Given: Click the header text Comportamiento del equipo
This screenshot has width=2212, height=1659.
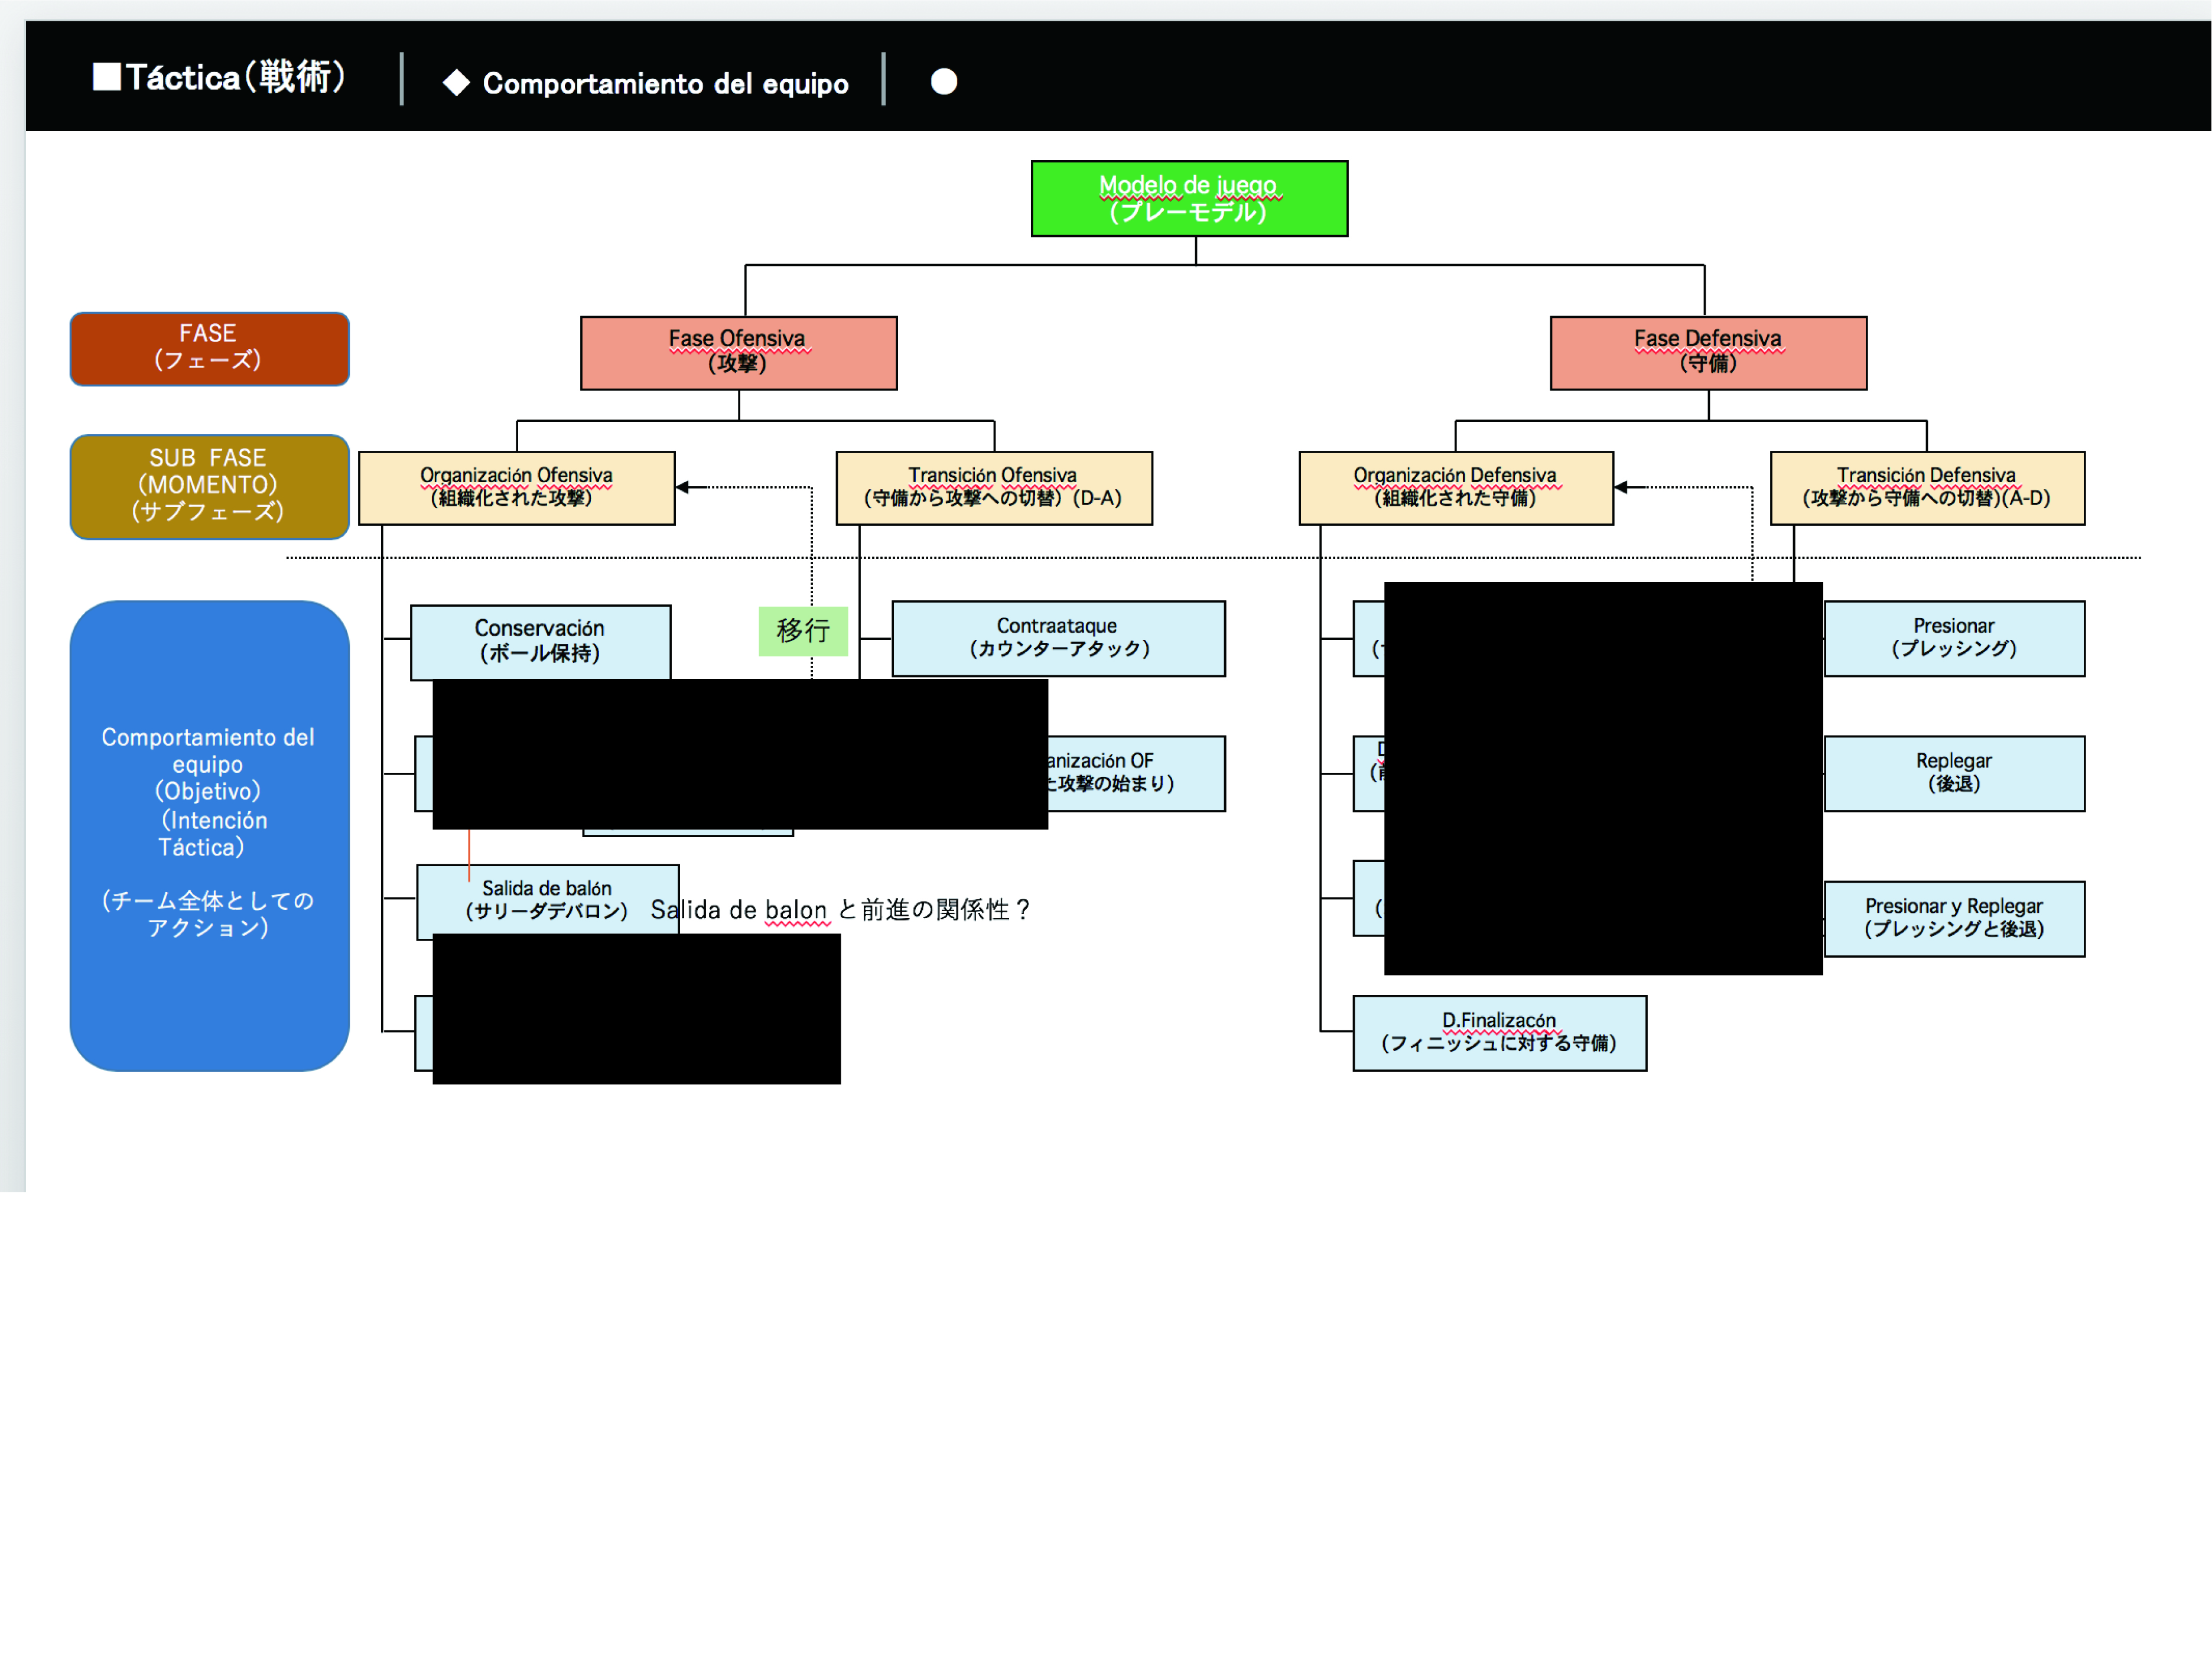Looking at the screenshot, I should click(x=666, y=83).
